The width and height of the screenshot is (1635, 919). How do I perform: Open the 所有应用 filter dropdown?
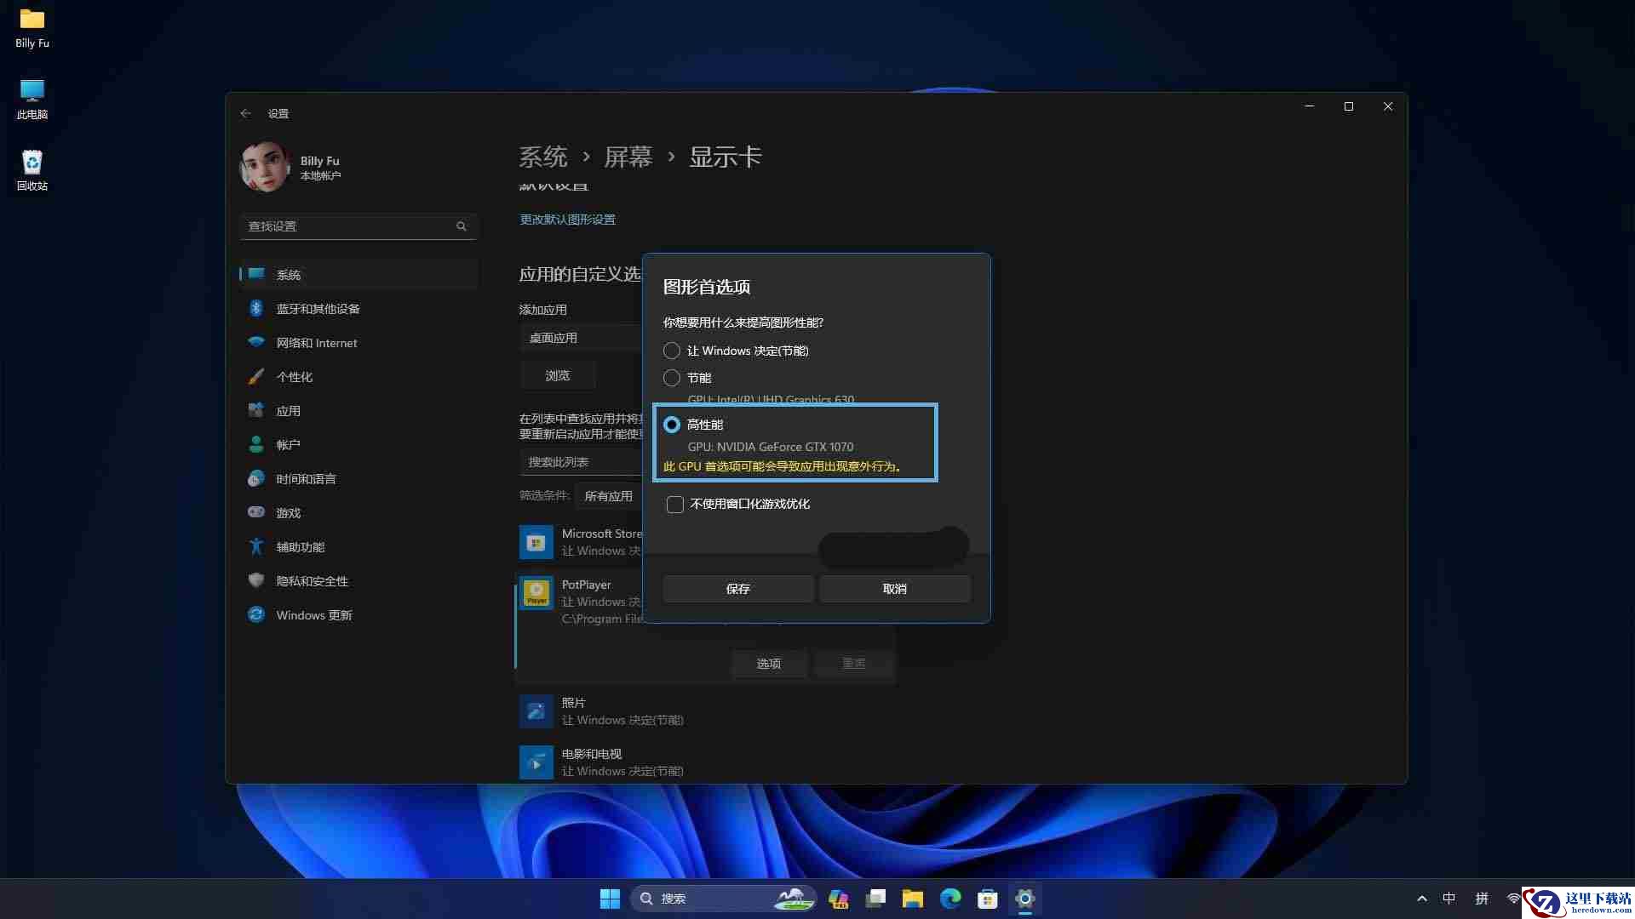point(609,496)
